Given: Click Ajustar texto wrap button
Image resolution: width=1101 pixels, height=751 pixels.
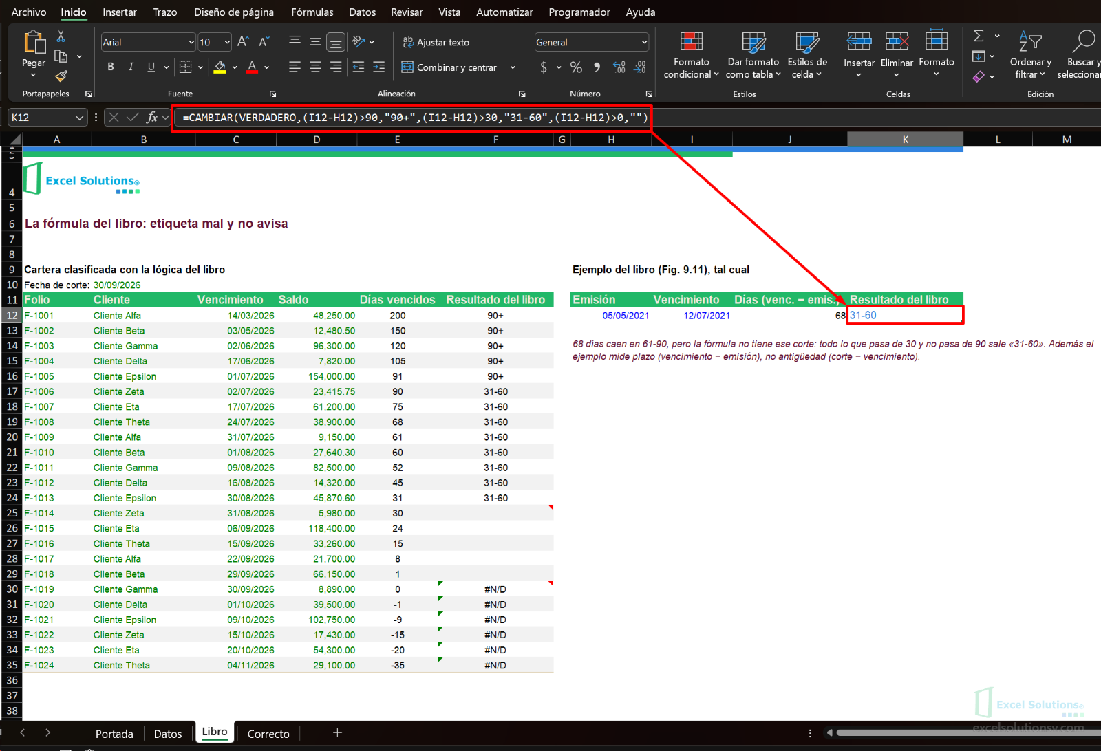Looking at the screenshot, I should pyautogui.click(x=436, y=42).
